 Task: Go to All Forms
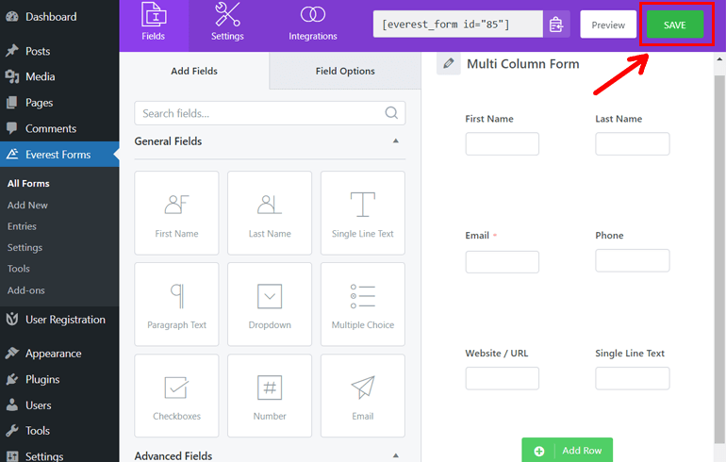(x=28, y=183)
